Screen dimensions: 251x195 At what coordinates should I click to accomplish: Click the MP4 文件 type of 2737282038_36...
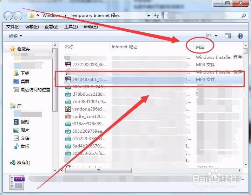[x=205, y=65]
